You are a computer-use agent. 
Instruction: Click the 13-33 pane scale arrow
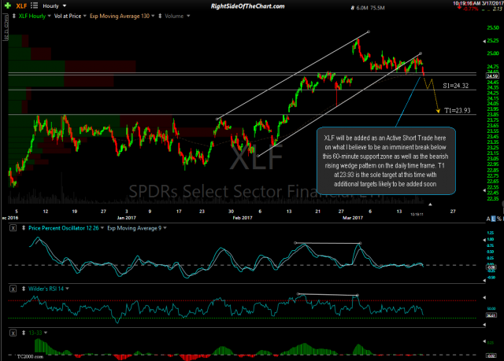point(484,341)
